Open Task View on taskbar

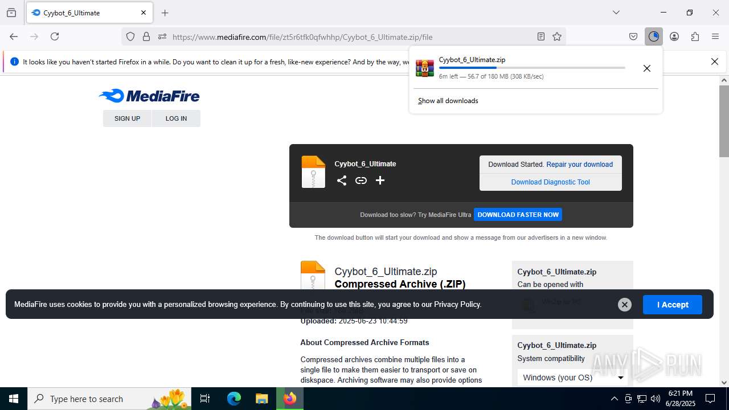click(205, 399)
